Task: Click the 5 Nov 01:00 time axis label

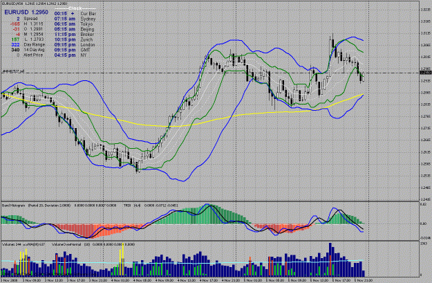Action: (253, 280)
